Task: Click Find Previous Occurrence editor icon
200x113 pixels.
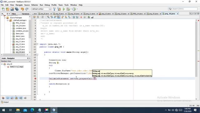Action: tap(52, 17)
